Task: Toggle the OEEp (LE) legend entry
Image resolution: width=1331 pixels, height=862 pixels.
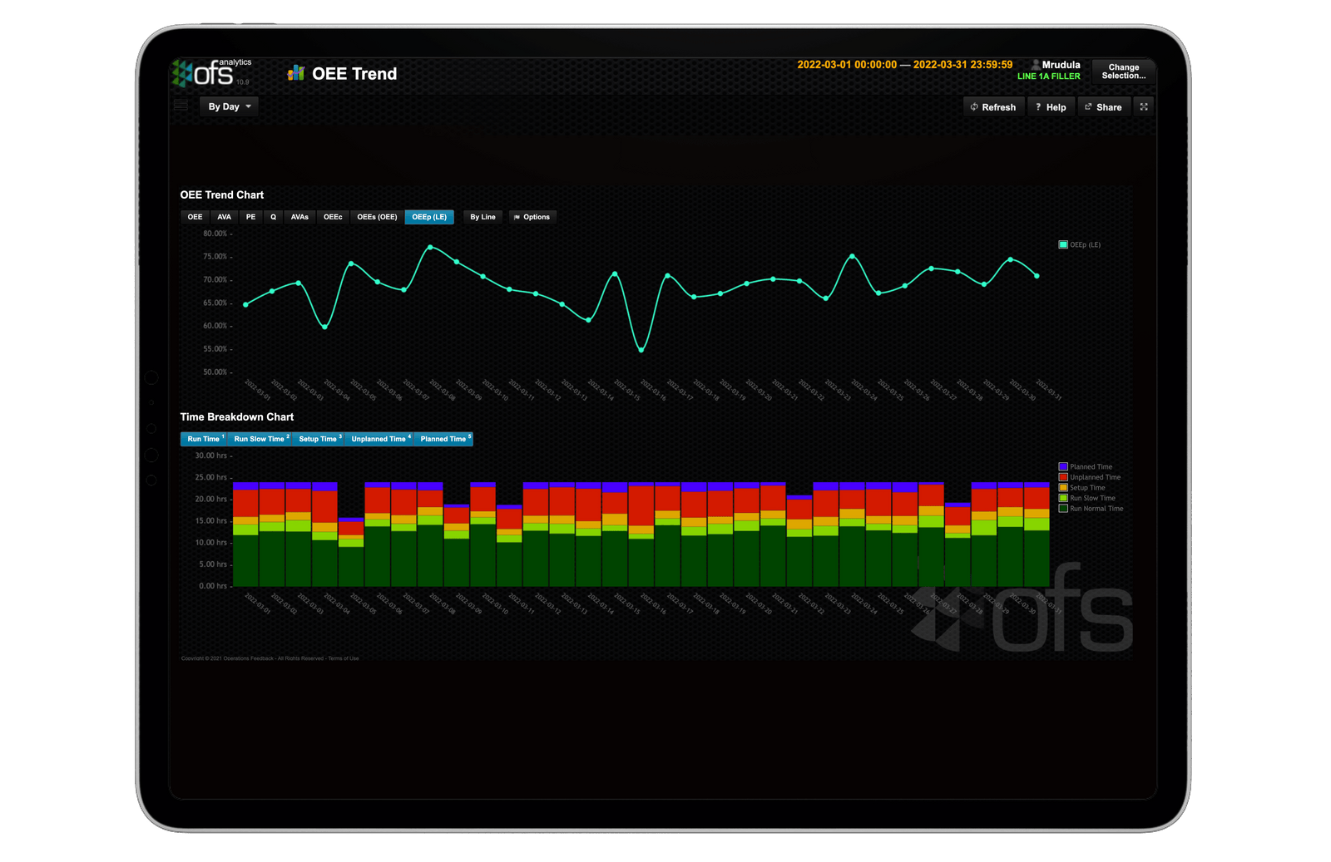Action: [1079, 244]
